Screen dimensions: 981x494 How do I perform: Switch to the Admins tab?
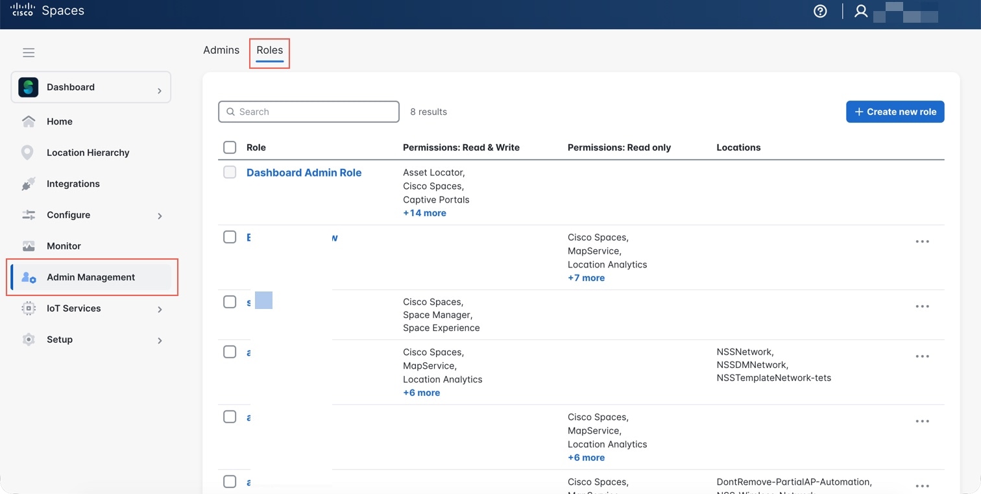[x=221, y=50]
